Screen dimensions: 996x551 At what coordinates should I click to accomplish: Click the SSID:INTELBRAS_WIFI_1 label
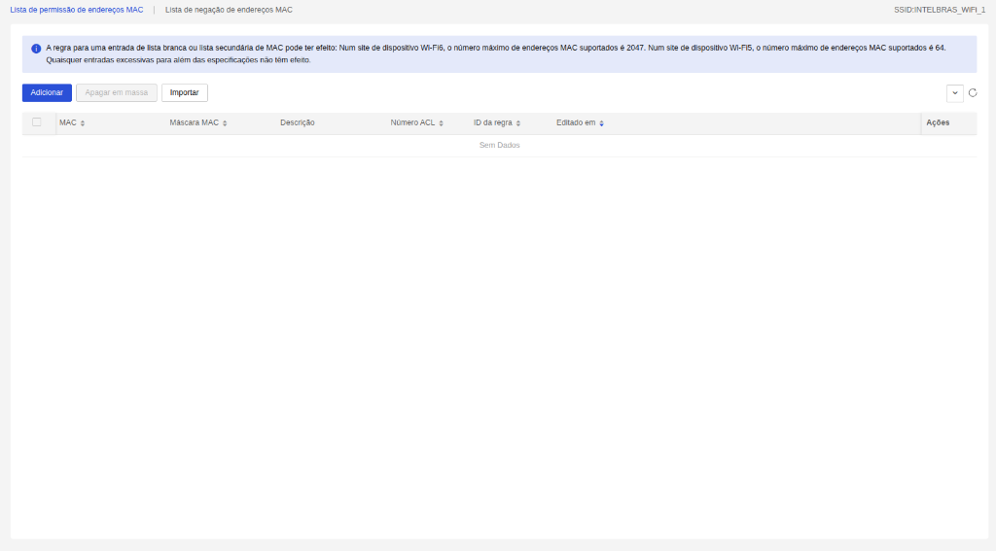[940, 10]
